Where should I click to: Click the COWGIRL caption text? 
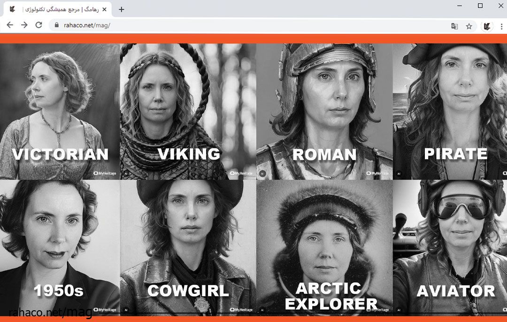188,291
